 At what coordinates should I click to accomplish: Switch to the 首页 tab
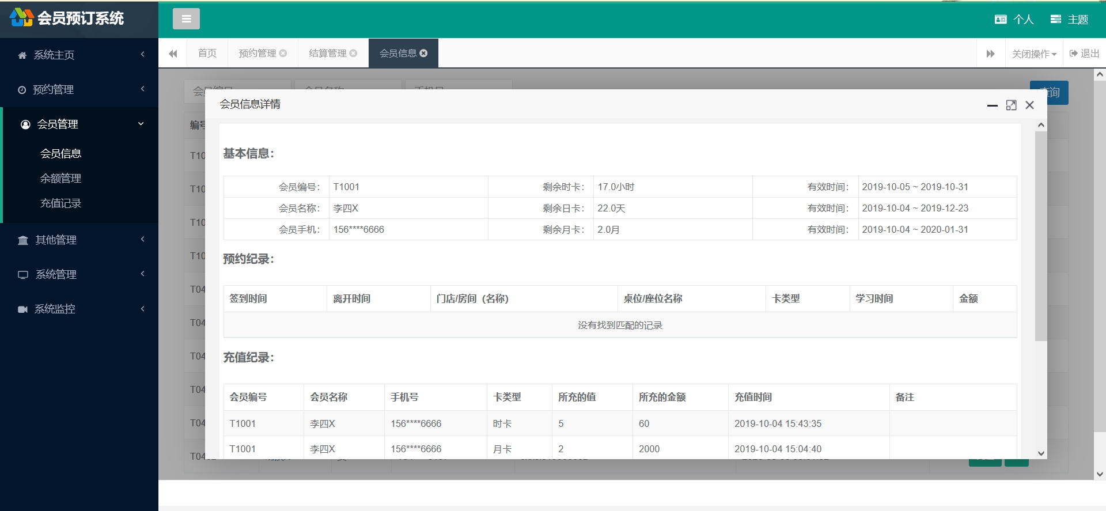click(x=207, y=53)
